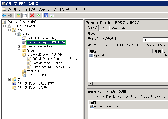
Task: Select Printer Setting EPSON 807A under sg.local
Action: coord(46,42)
